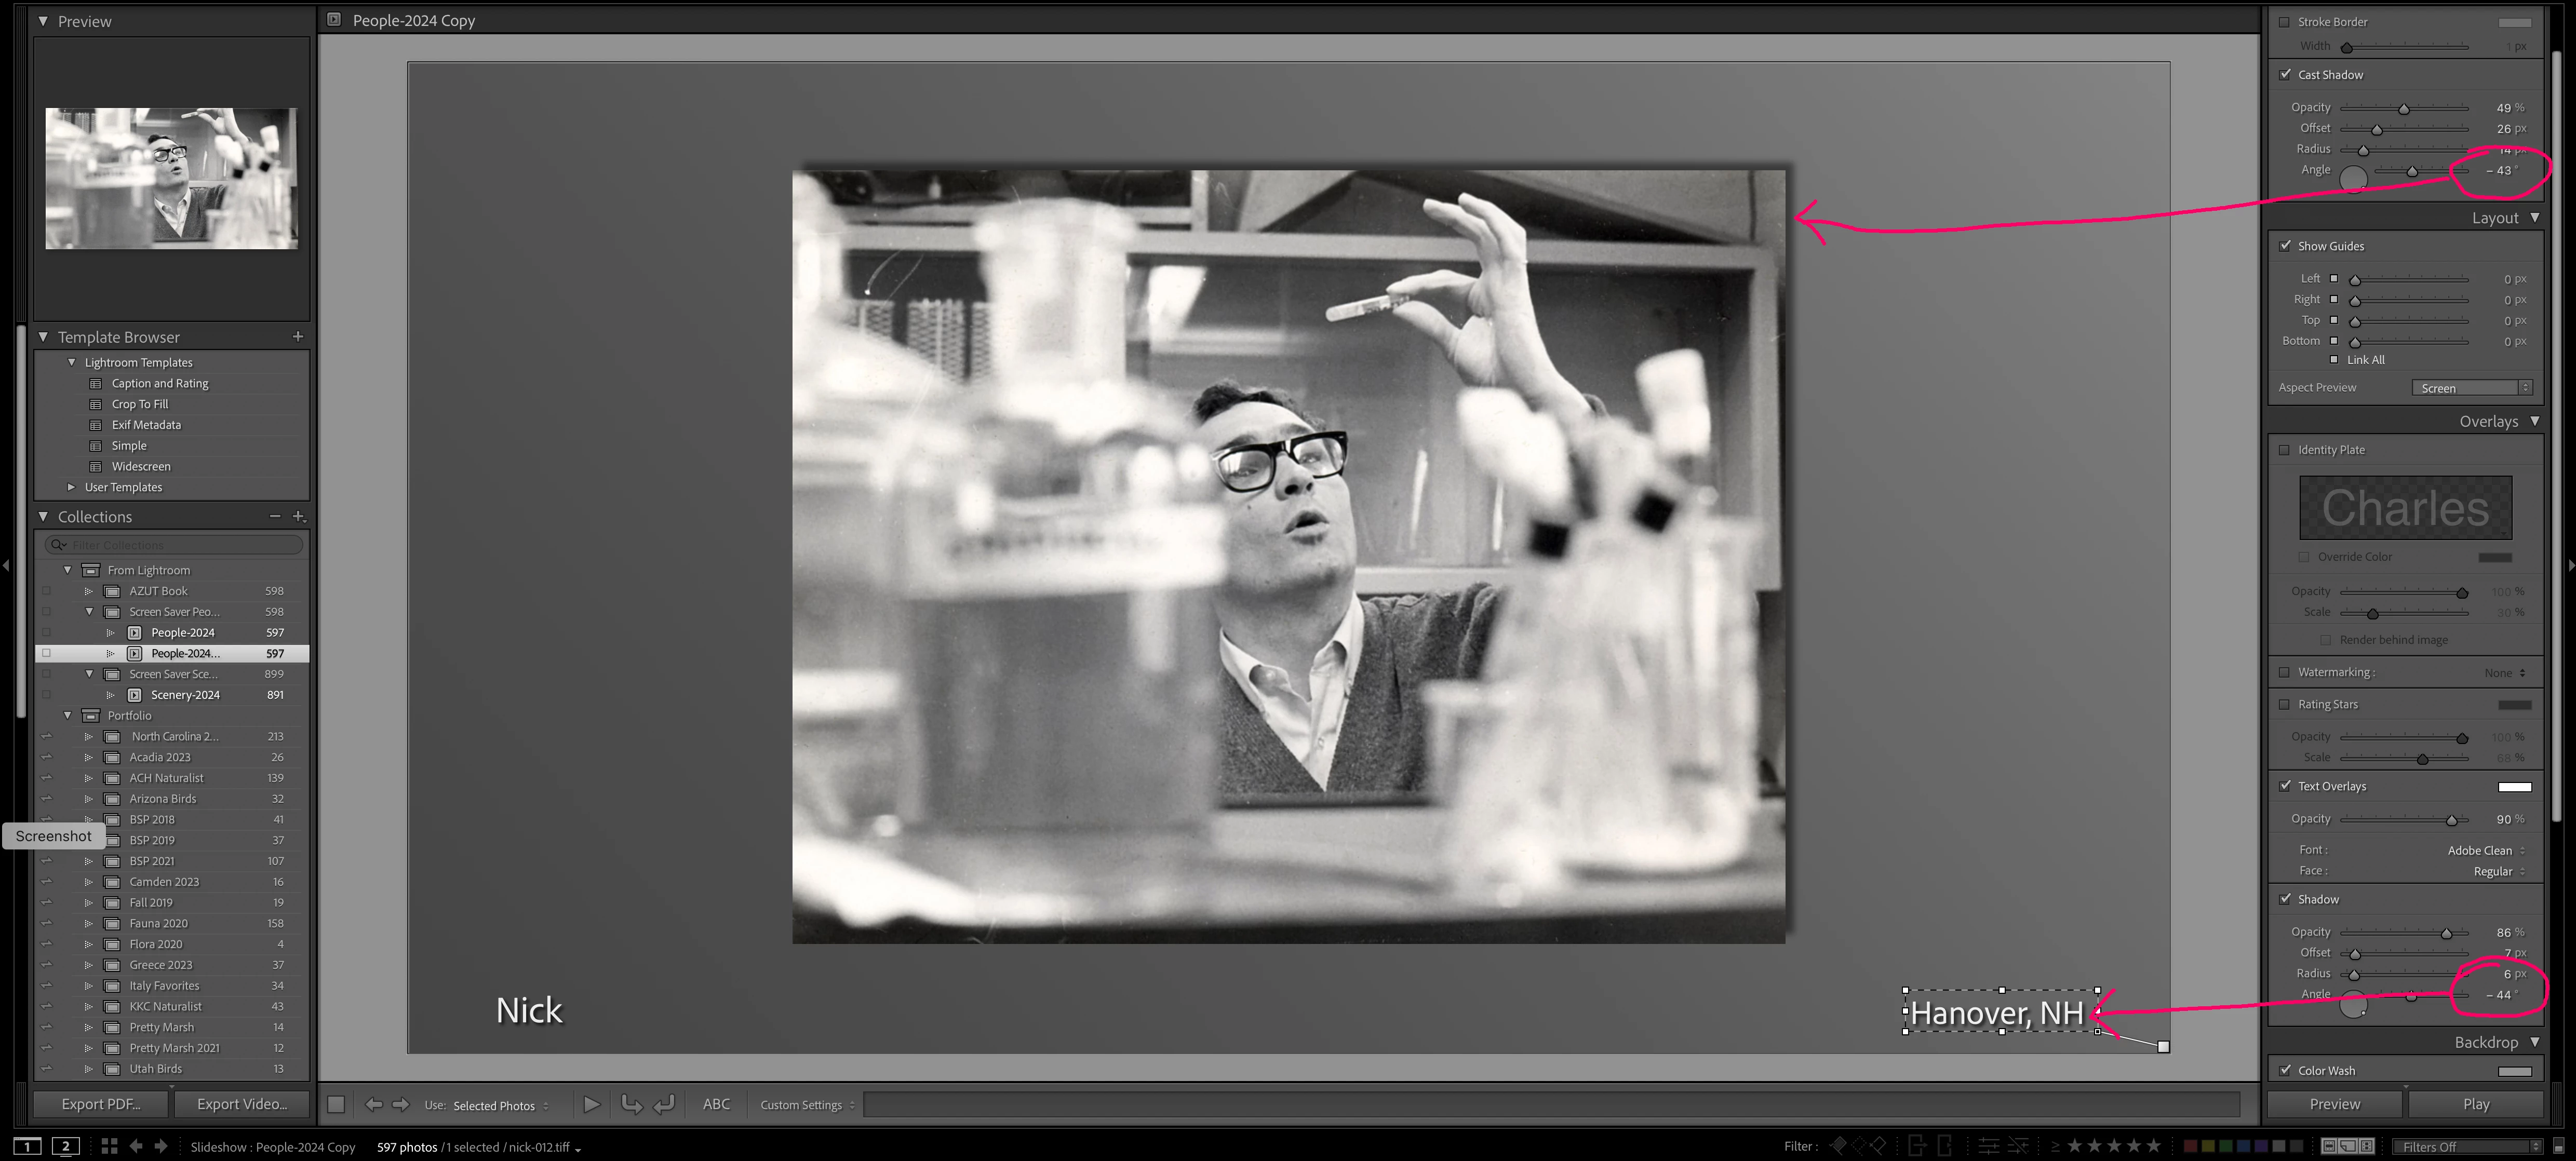Click the Export PDF button
The width and height of the screenshot is (2576, 1161).
[x=100, y=1104]
